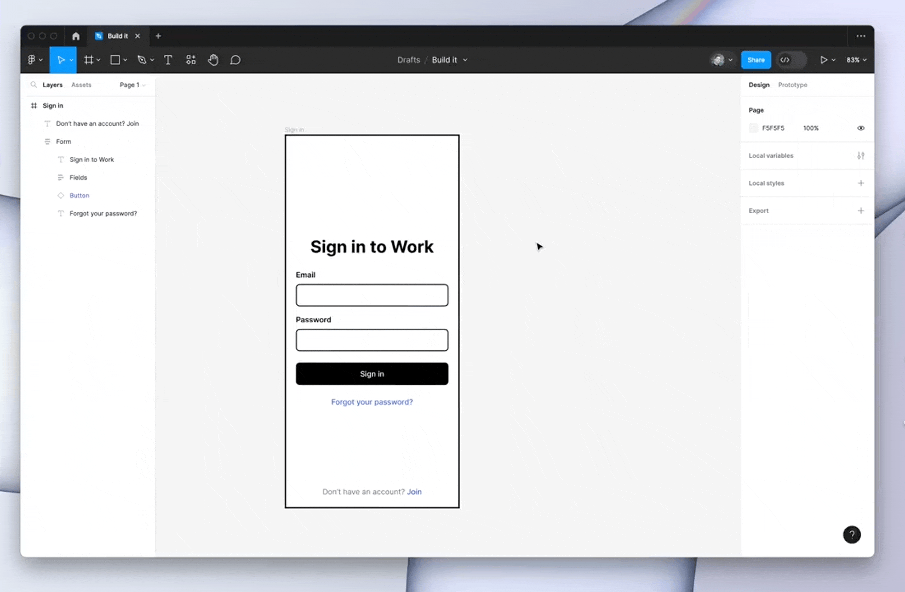Image resolution: width=905 pixels, height=592 pixels.
Task: Open the Local variables settings icon
Action: click(x=861, y=156)
